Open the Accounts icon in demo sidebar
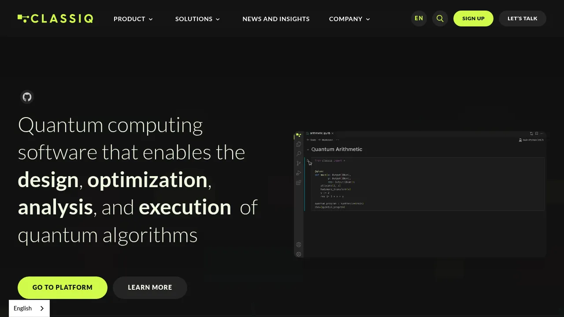This screenshot has height=317, width=564. point(299,245)
